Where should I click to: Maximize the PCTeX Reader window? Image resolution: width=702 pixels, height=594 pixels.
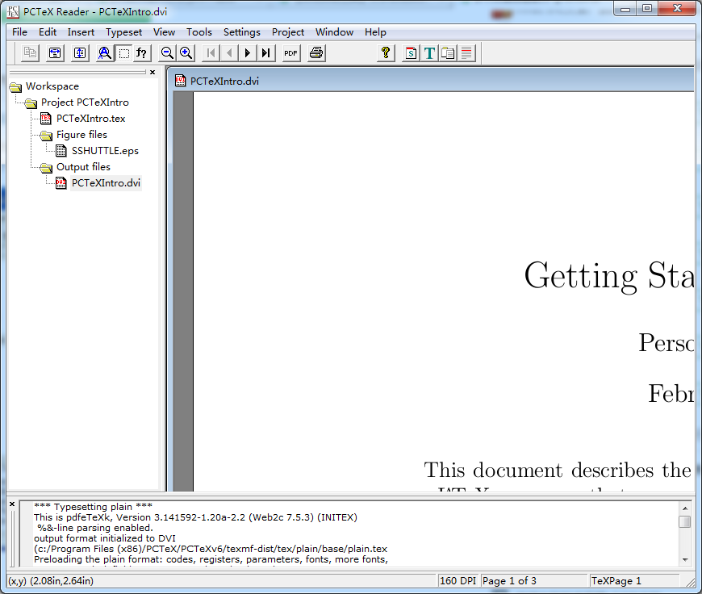[647, 9]
